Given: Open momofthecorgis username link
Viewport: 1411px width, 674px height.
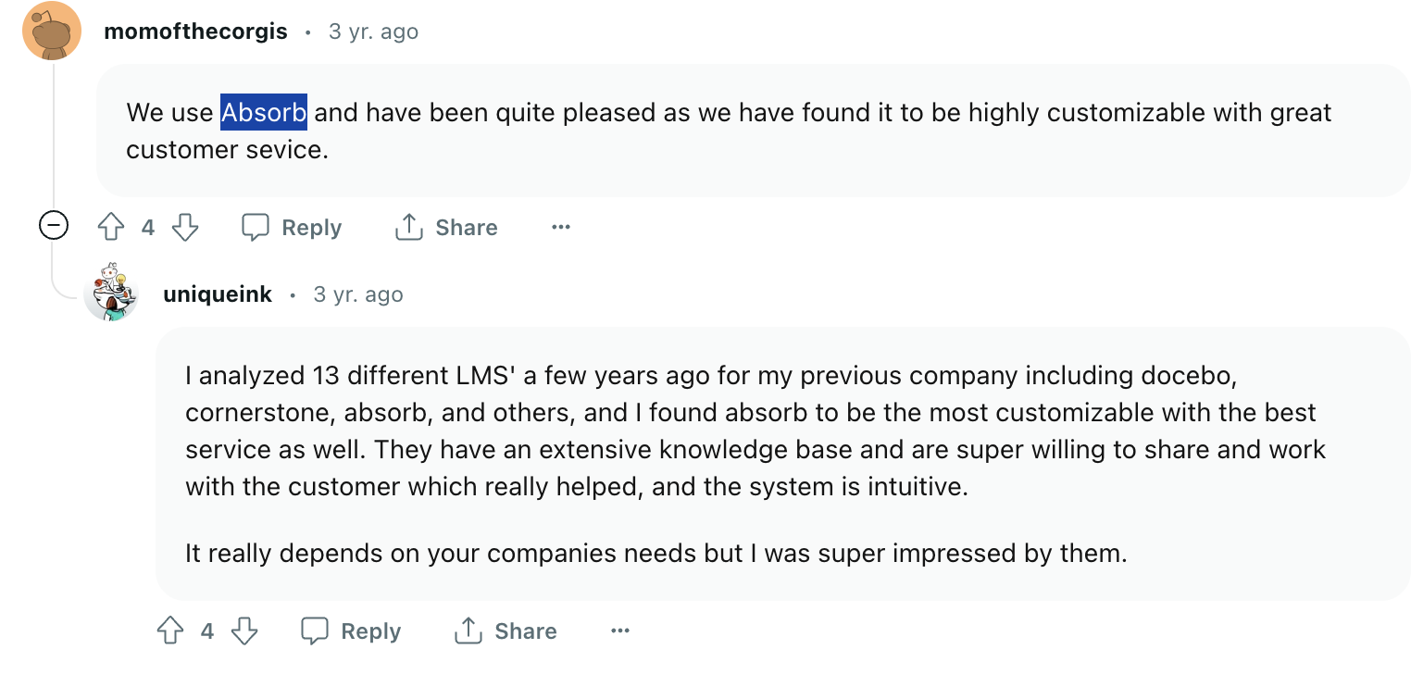Looking at the screenshot, I should pyautogui.click(x=195, y=31).
